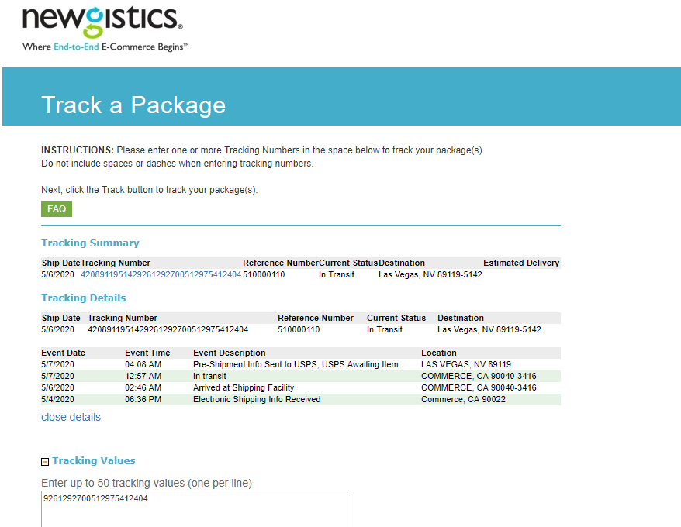
Task: Click the Tracking Values heading
Action: point(94,461)
